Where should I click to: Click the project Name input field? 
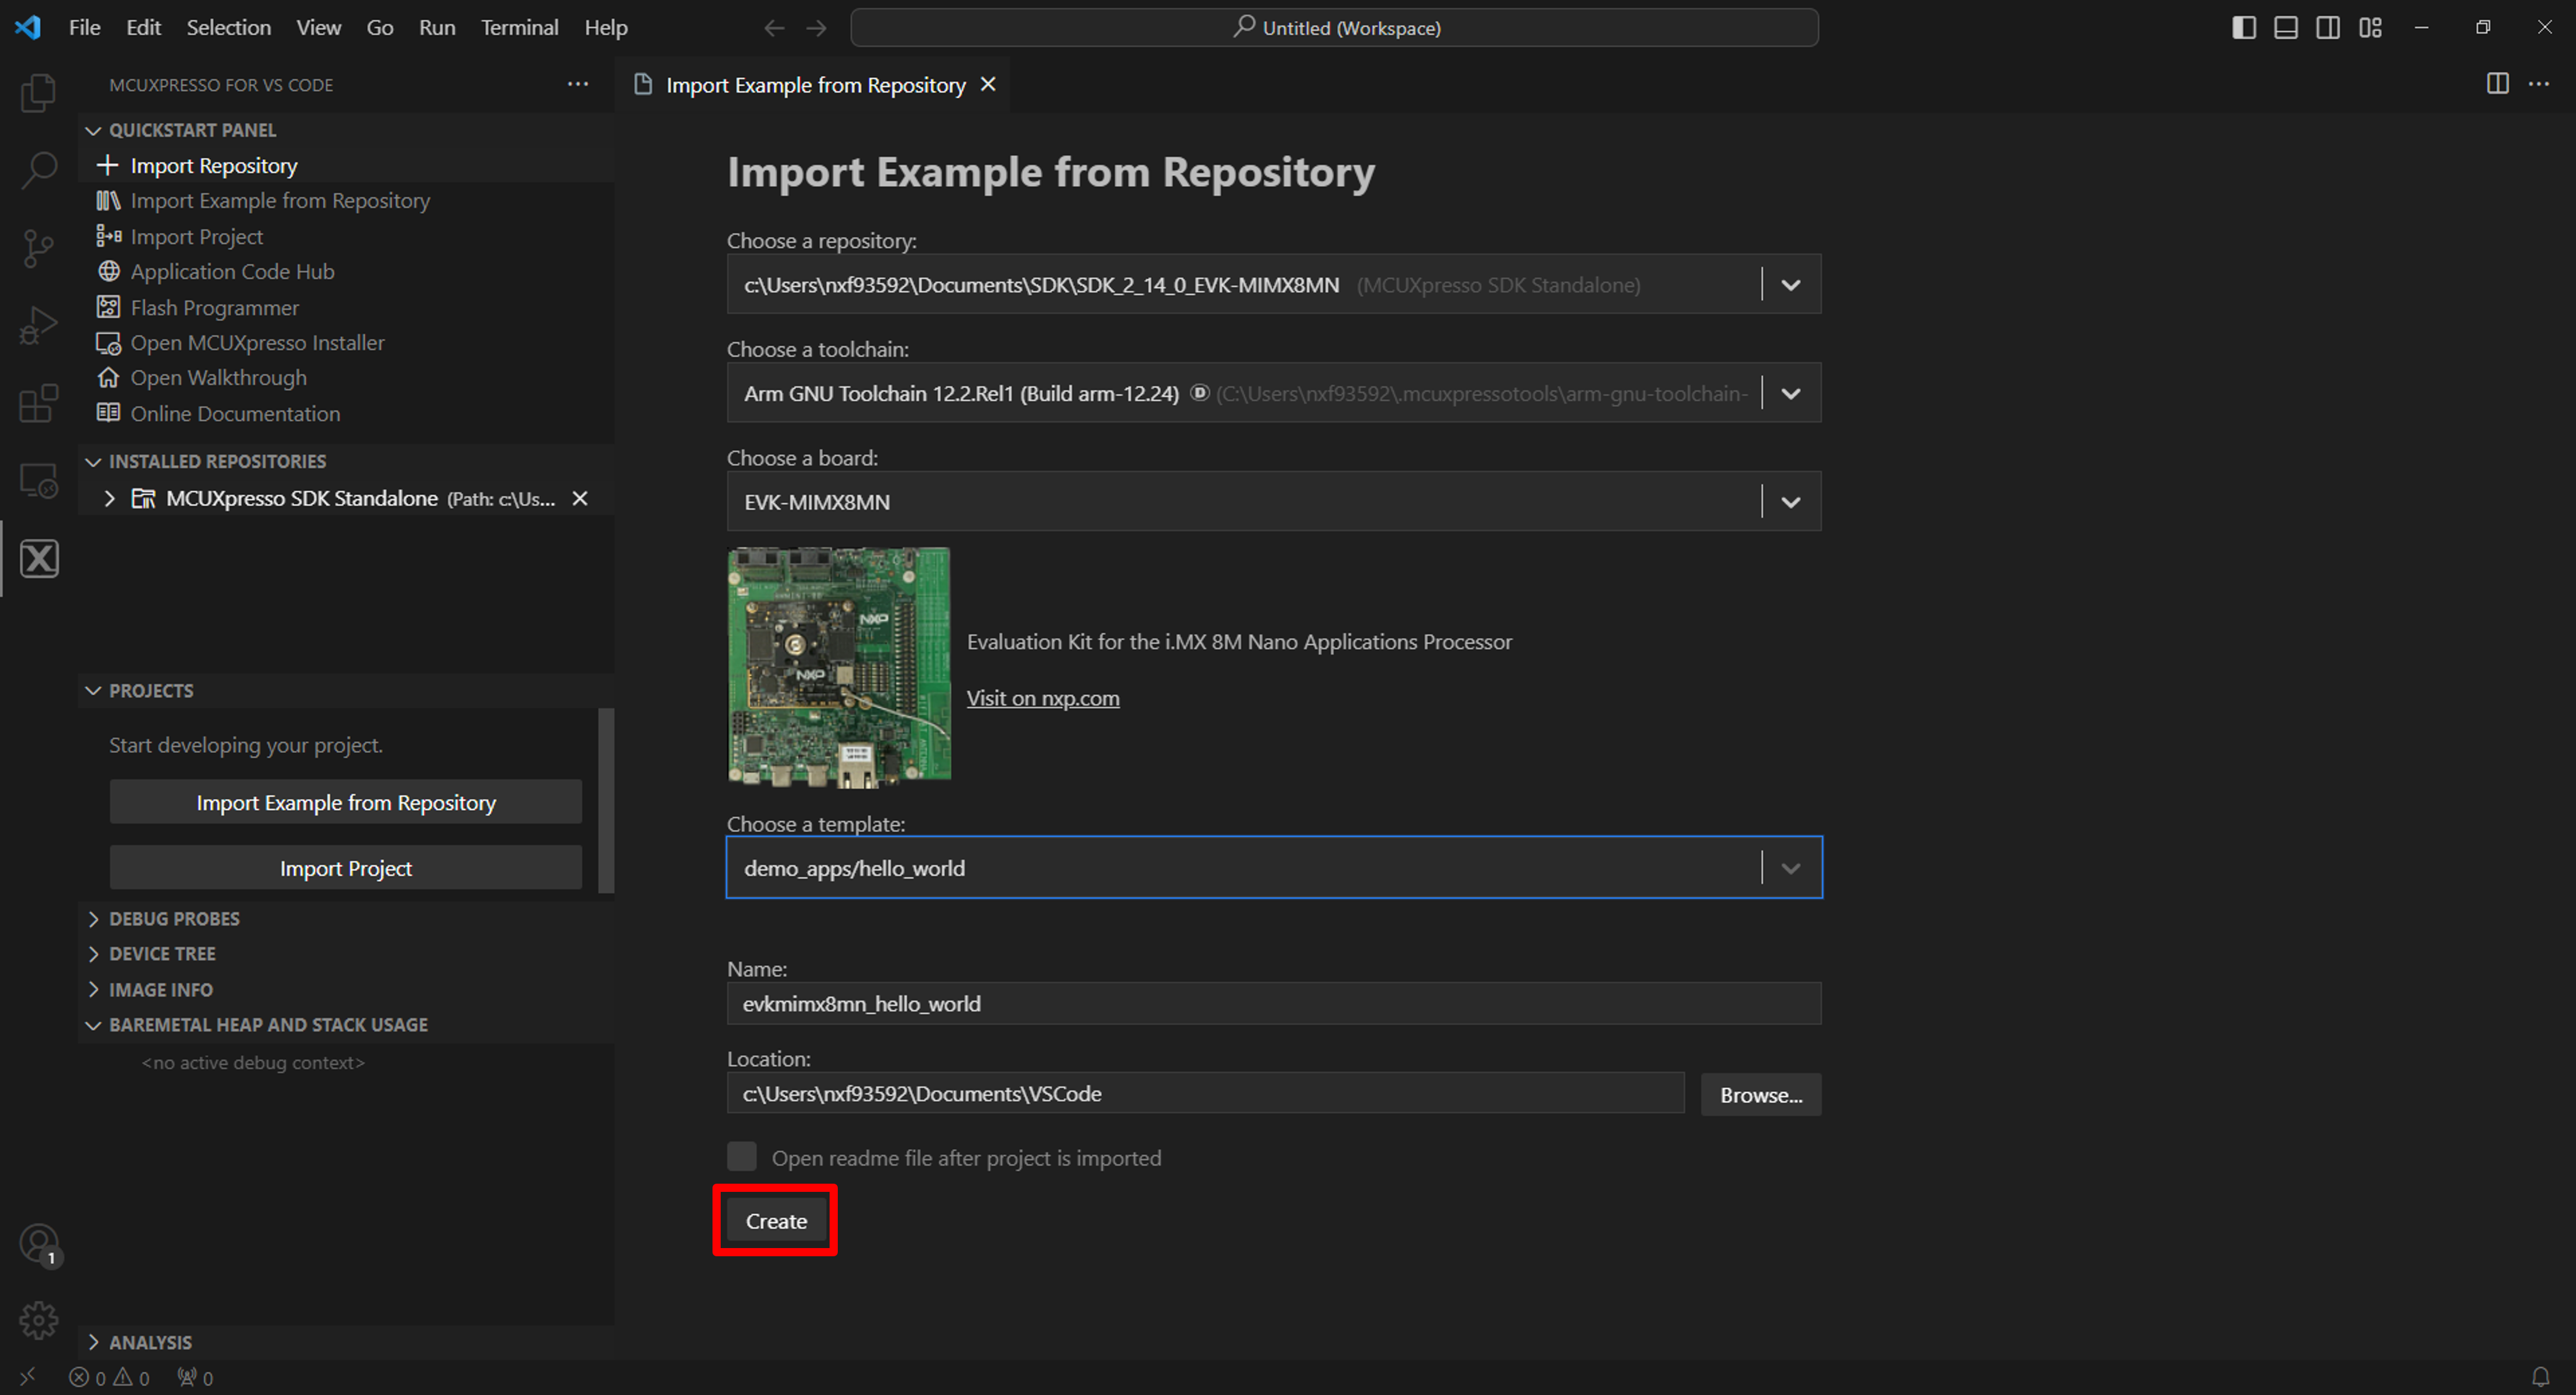(1272, 1004)
